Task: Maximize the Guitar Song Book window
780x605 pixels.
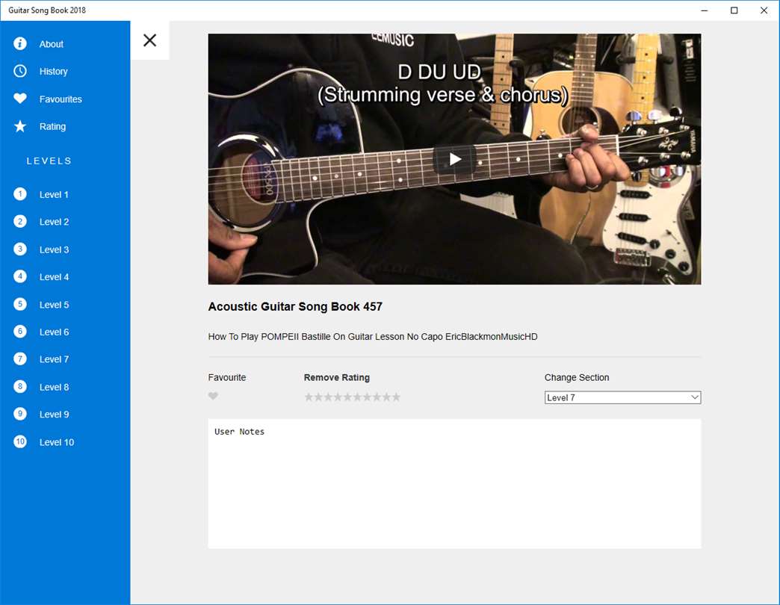Action: [734, 10]
